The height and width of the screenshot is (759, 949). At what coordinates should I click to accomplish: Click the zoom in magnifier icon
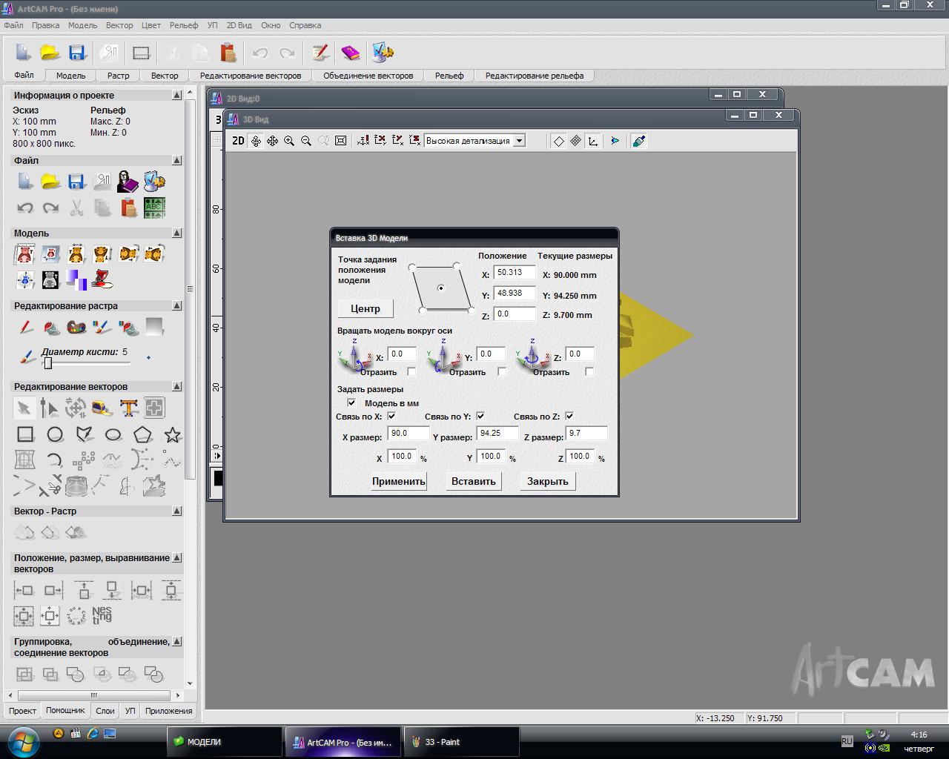(x=289, y=141)
